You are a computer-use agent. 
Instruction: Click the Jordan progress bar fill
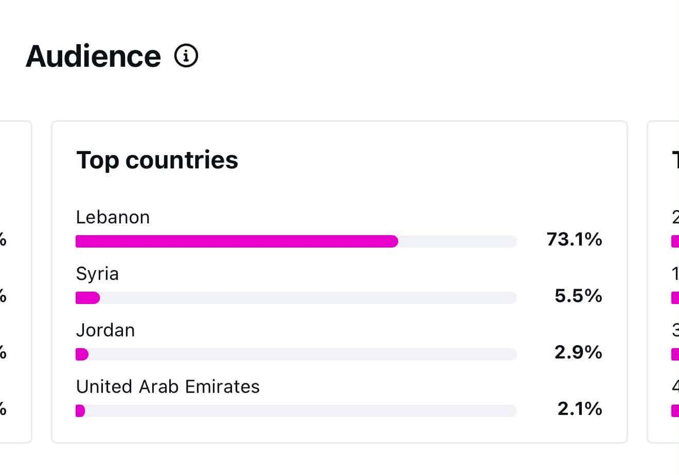point(82,354)
